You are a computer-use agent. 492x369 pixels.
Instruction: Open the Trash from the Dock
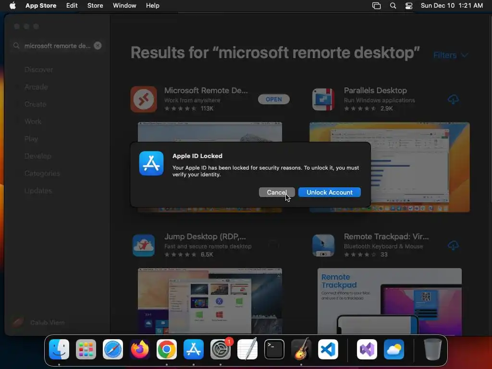433,349
